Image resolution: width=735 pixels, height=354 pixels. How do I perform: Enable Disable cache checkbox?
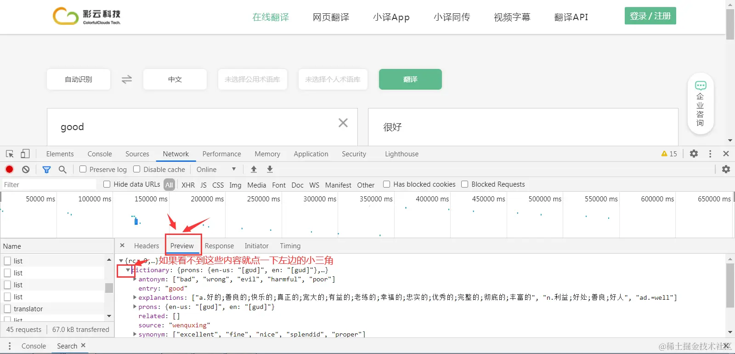pos(137,169)
